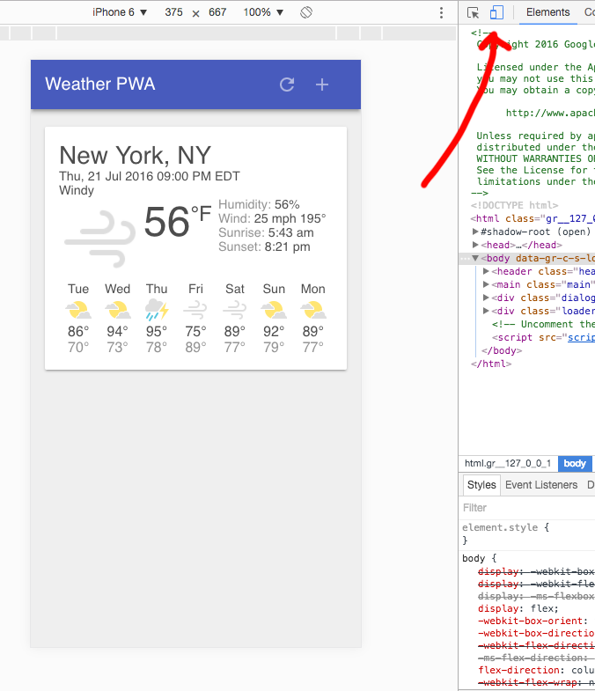
Task: Click the flex-direction property line
Action: (x=536, y=670)
